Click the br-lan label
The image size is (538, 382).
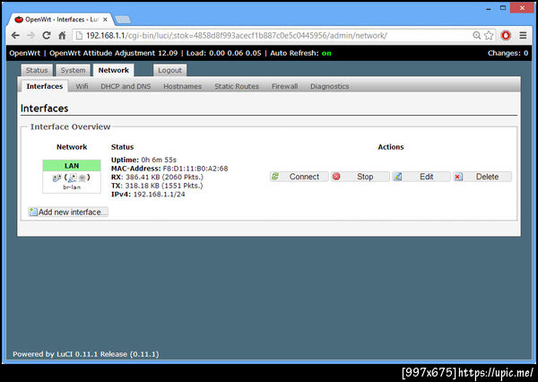(72, 187)
